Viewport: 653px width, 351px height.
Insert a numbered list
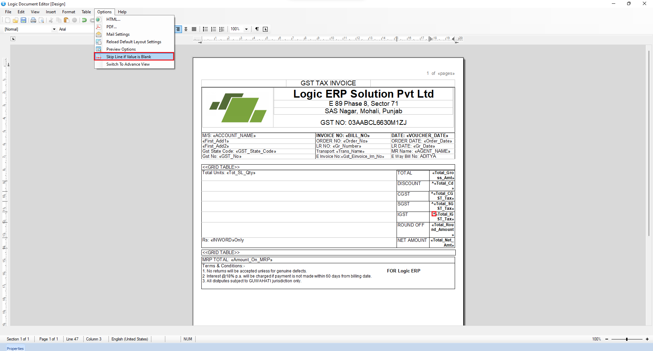point(214,29)
